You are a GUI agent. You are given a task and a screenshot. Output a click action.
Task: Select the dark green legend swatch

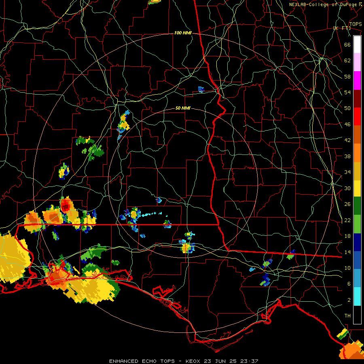coord(357,206)
